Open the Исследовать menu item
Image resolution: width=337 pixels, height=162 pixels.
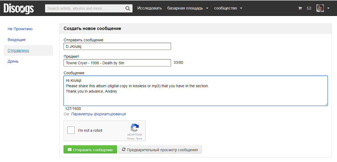[150, 8]
